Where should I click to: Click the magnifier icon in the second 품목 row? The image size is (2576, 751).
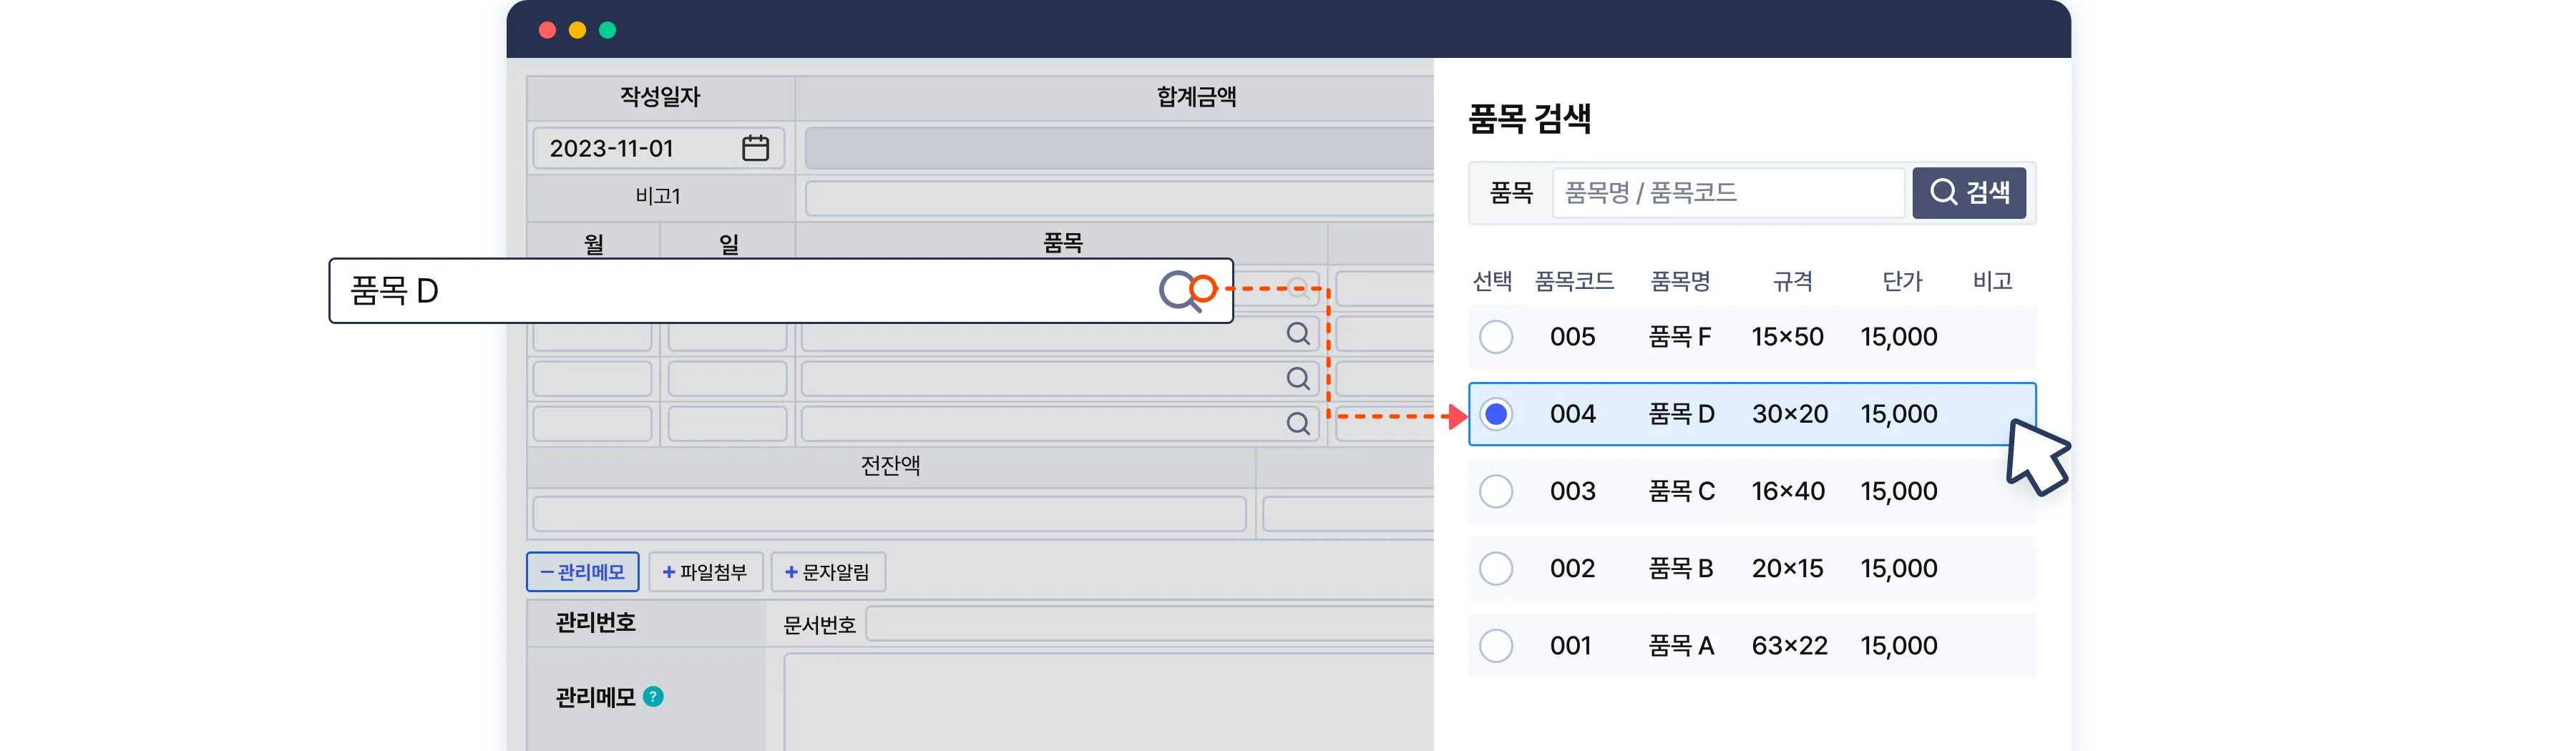tap(1298, 334)
